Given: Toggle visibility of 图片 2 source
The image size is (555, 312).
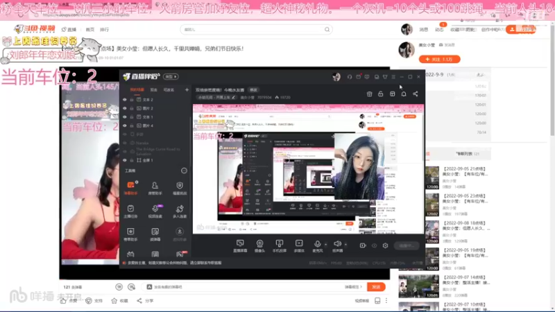Looking at the screenshot, I should pyautogui.click(x=125, y=108).
